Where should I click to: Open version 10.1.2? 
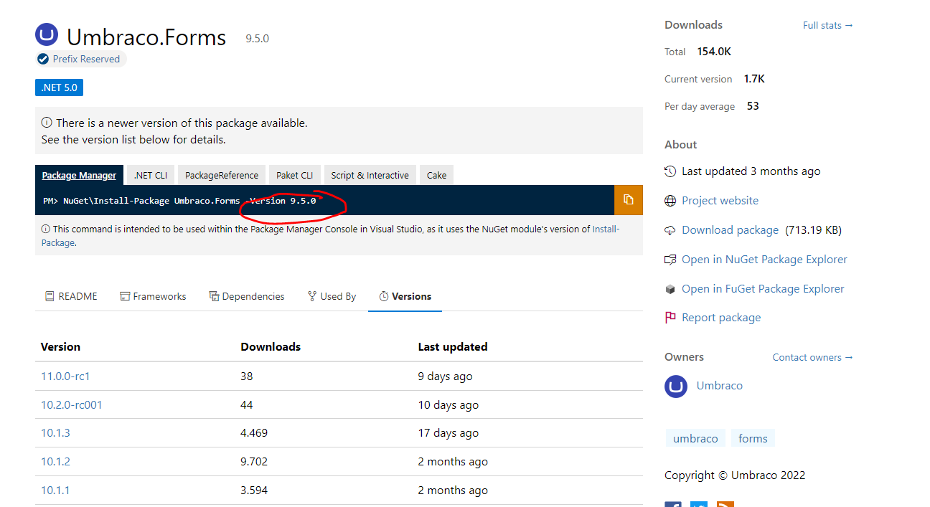(55, 462)
